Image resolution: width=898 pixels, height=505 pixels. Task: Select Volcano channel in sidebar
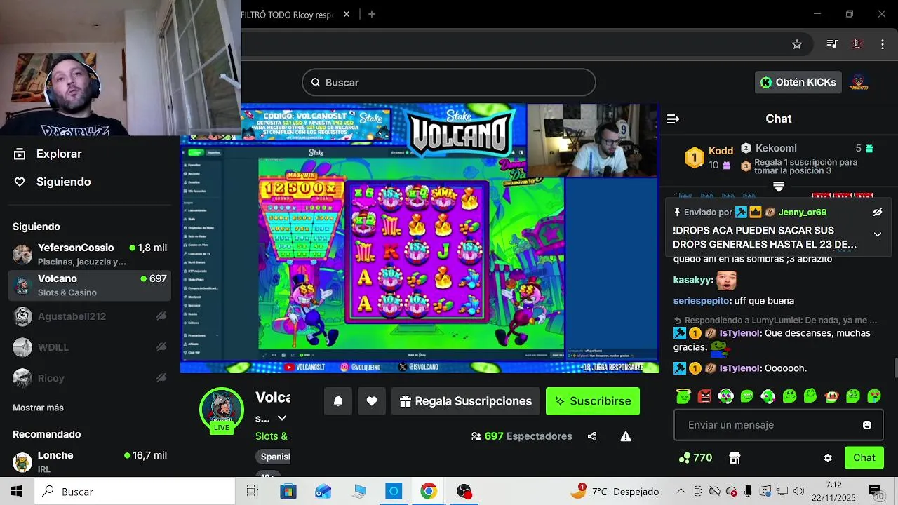click(x=90, y=285)
